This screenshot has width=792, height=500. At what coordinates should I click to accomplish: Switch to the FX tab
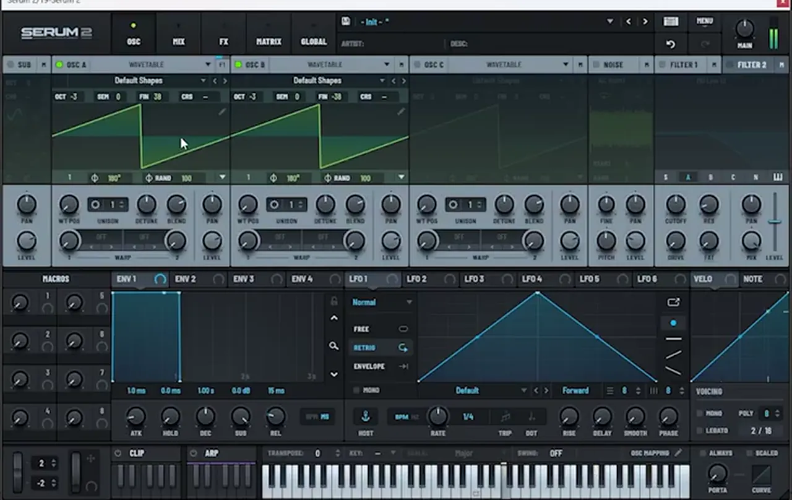coord(224,34)
